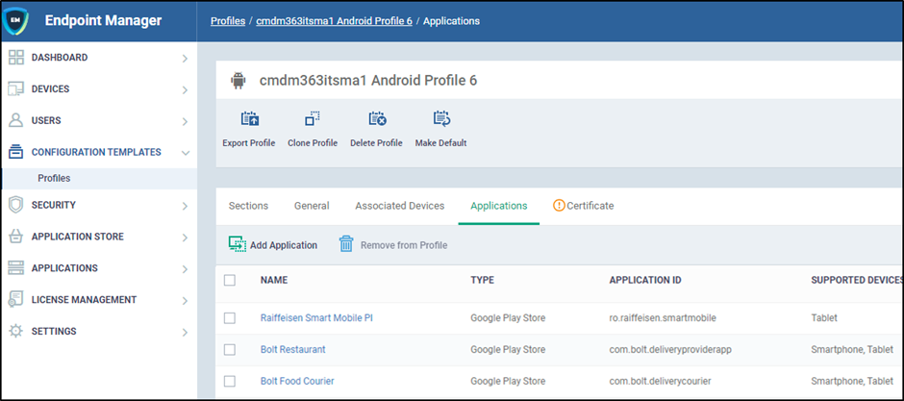Check the Bolt Restaurant row checkbox
The height and width of the screenshot is (401, 904).
click(x=230, y=350)
